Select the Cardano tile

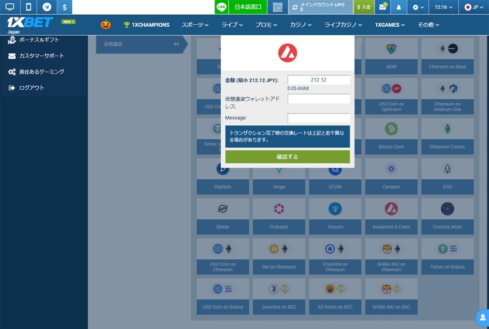point(391,176)
